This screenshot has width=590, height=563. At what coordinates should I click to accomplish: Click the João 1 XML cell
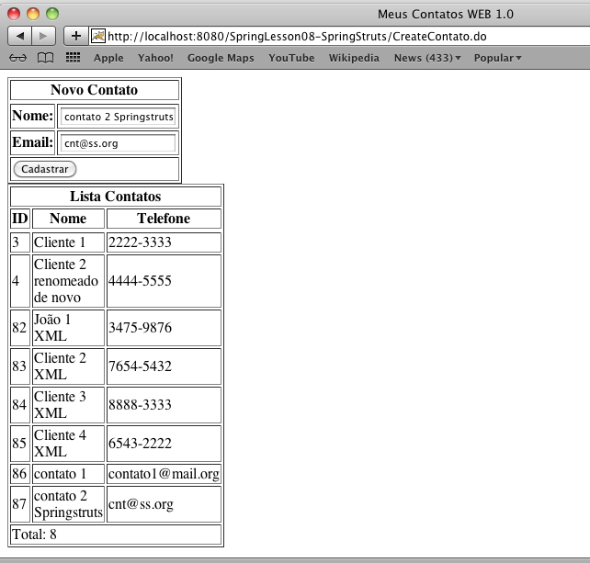[68, 328]
